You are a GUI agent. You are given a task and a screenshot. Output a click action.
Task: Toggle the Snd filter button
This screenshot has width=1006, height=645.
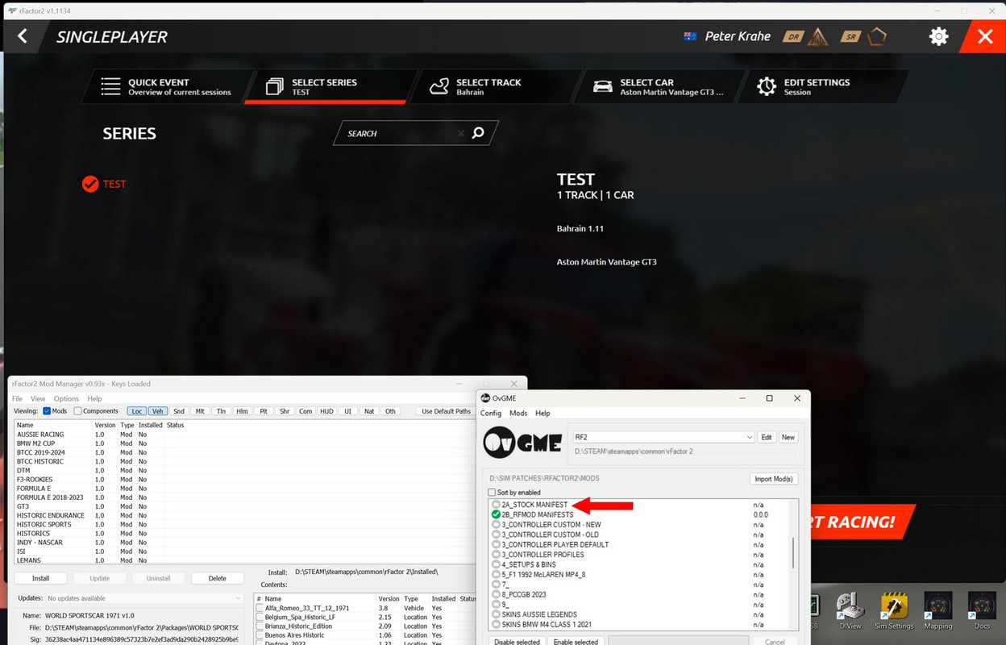(x=179, y=411)
